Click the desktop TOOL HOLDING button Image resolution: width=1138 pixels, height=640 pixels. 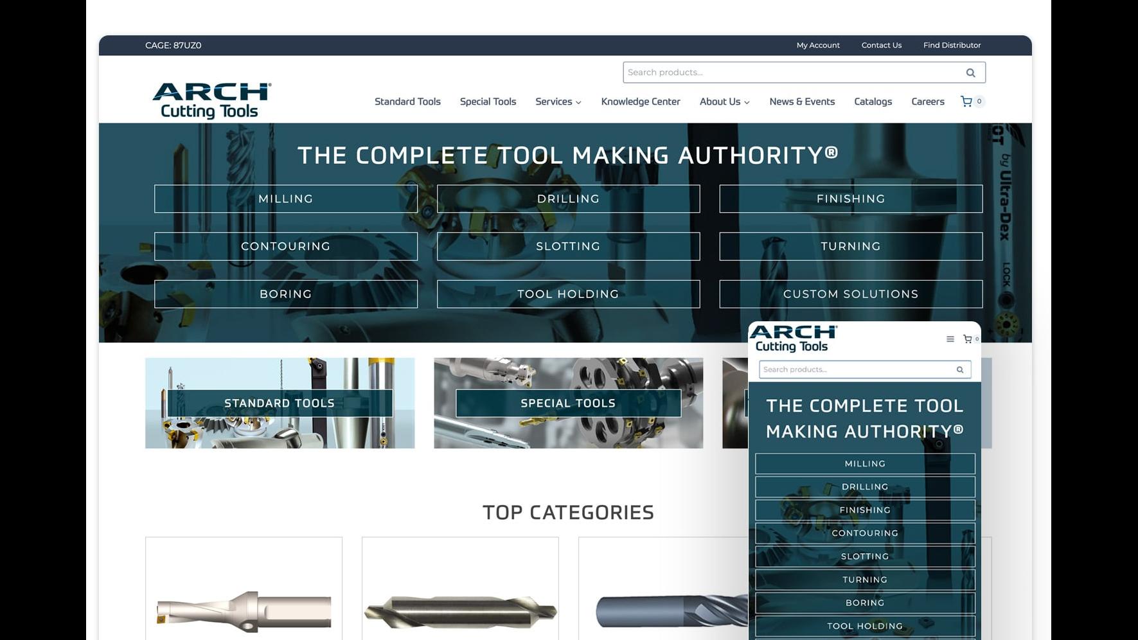(x=568, y=294)
